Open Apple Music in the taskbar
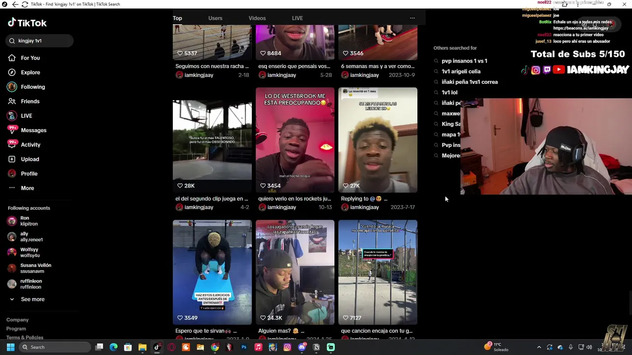The height and width of the screenshot is (355, 632). (x=258, y=347)
